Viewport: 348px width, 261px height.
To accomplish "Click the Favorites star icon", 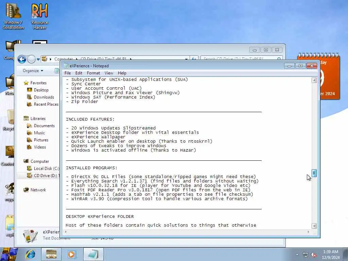I will pyautogui.click(x=26, y=83).
